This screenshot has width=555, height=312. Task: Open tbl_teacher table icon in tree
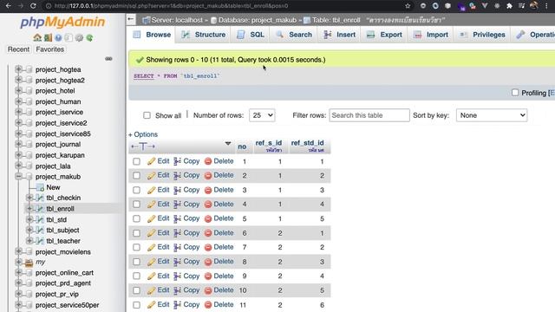tap(41, 241)
